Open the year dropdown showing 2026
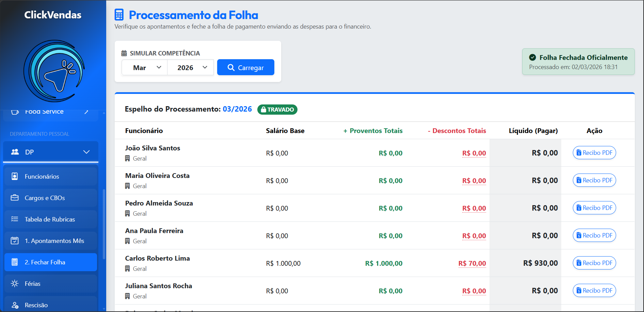The width and height of the screenshot is (644, 312). (190, 67)
